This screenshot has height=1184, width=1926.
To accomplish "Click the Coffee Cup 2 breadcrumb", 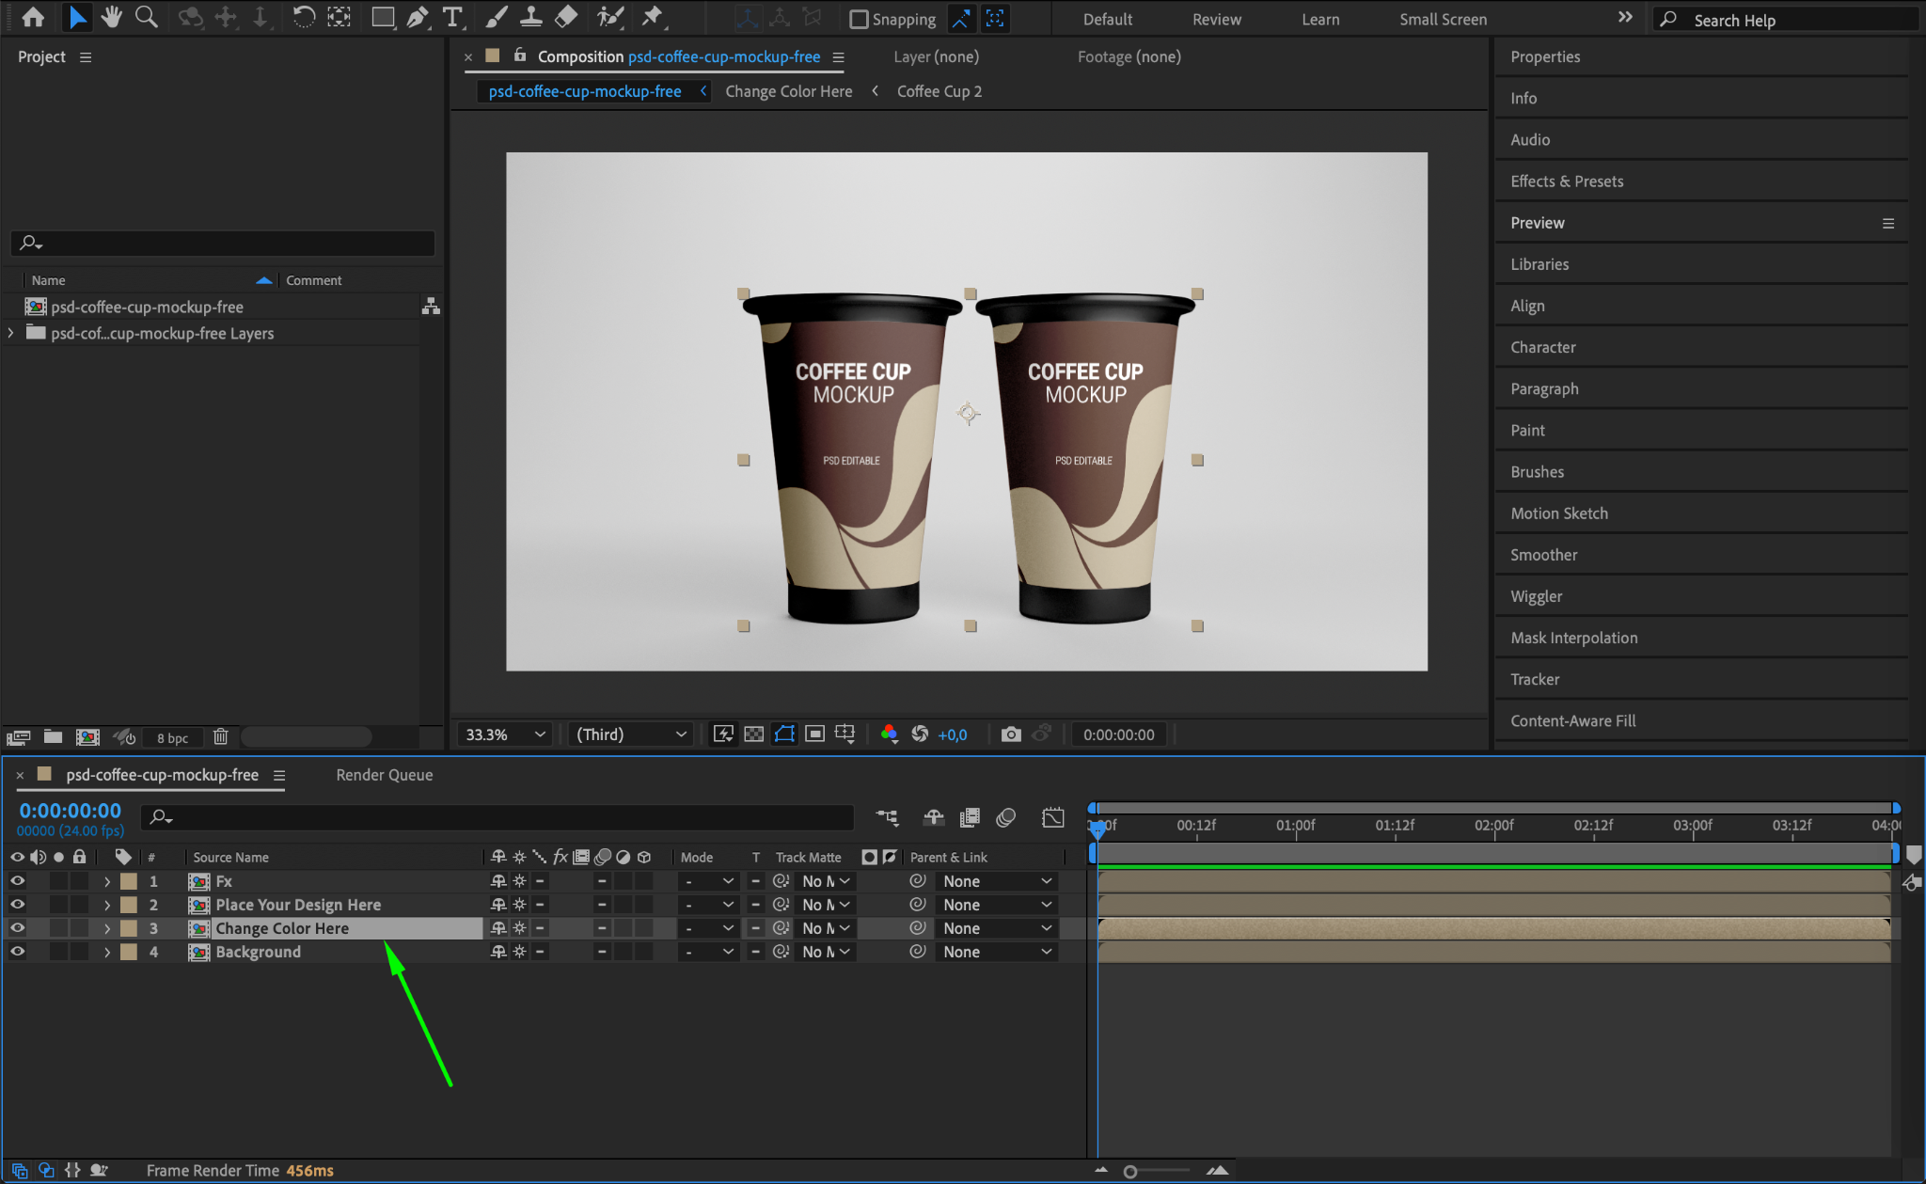I will tap(939, 91).
